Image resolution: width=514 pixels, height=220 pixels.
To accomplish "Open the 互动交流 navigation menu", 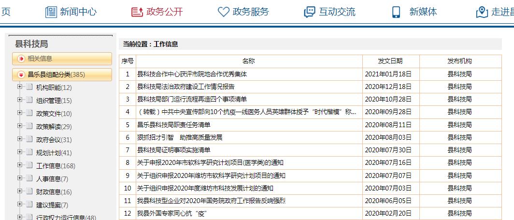I will coord(337,12).
